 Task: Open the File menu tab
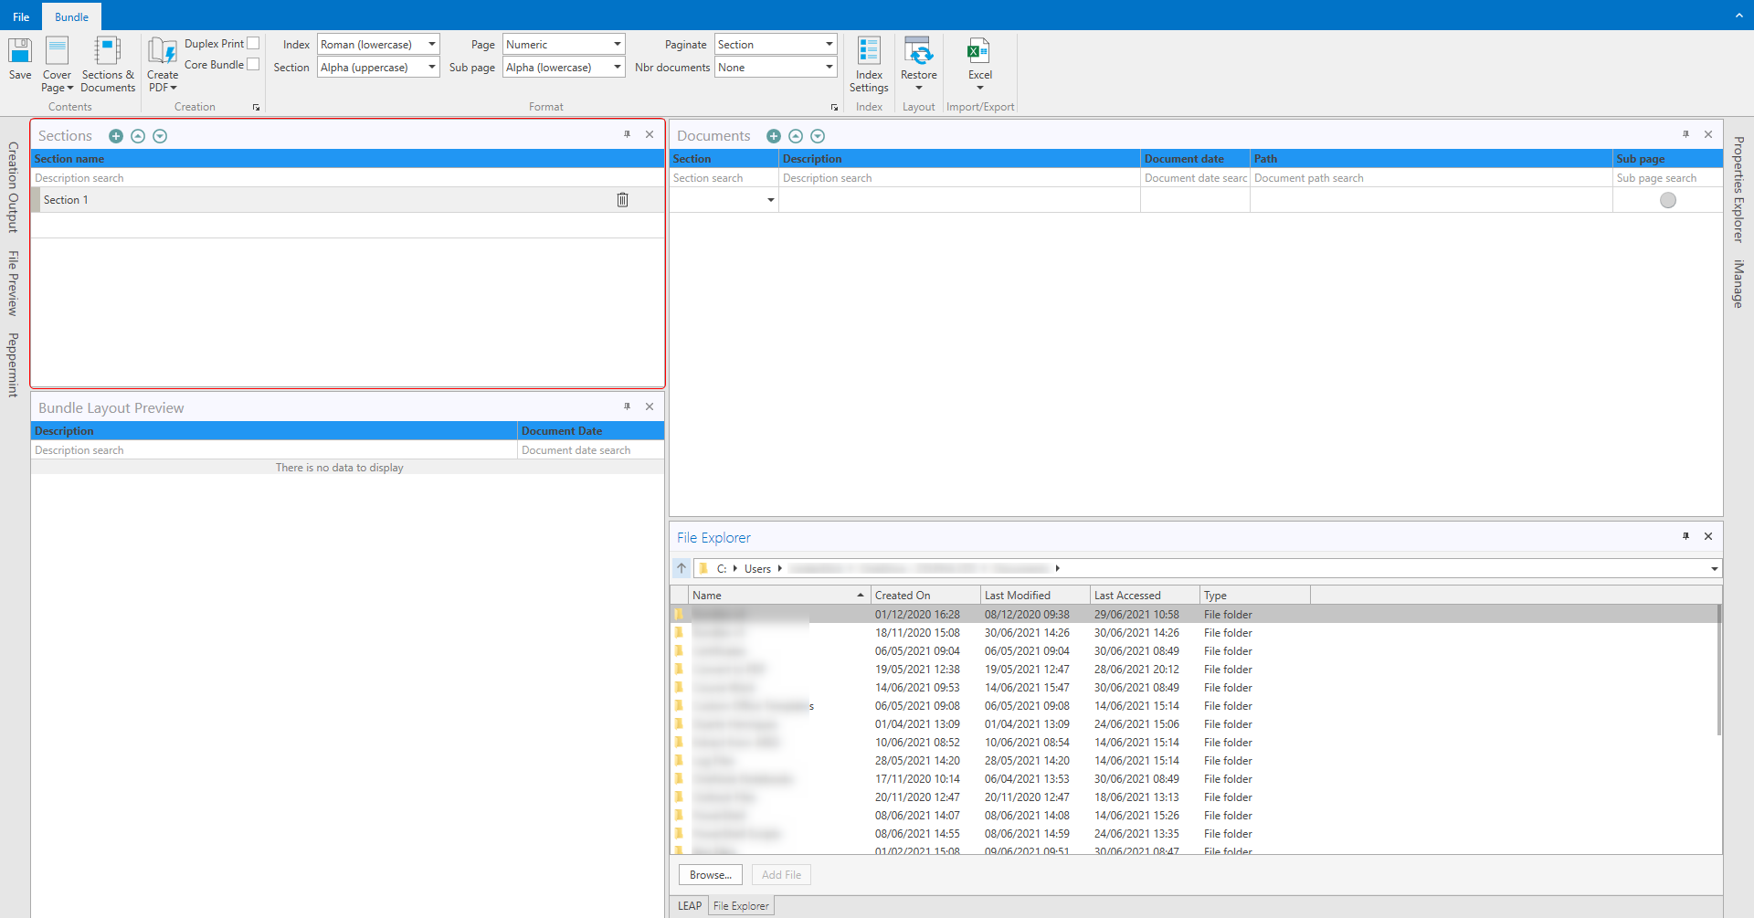tap(21, 16)
